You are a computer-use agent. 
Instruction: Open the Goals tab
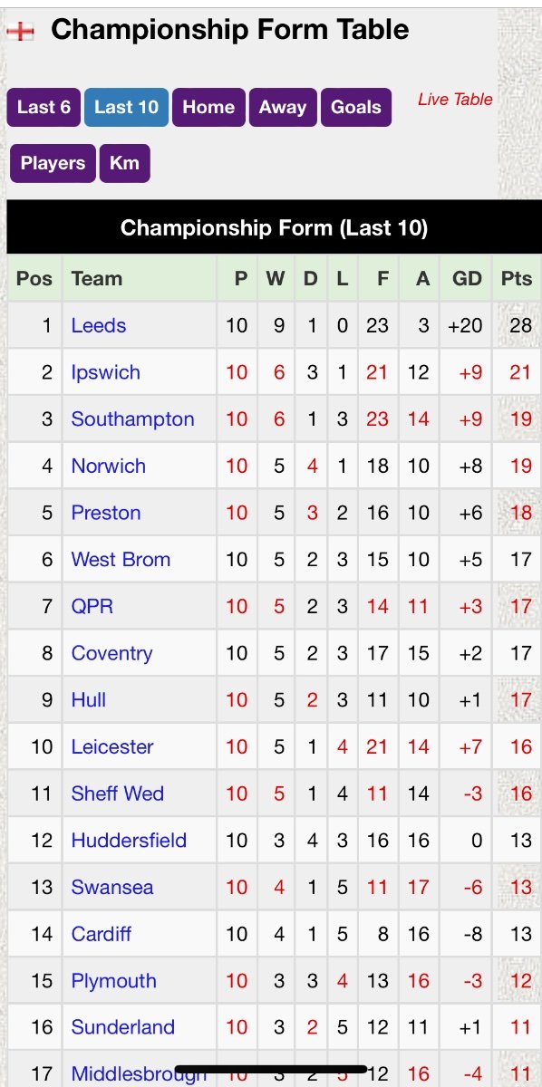355,107
